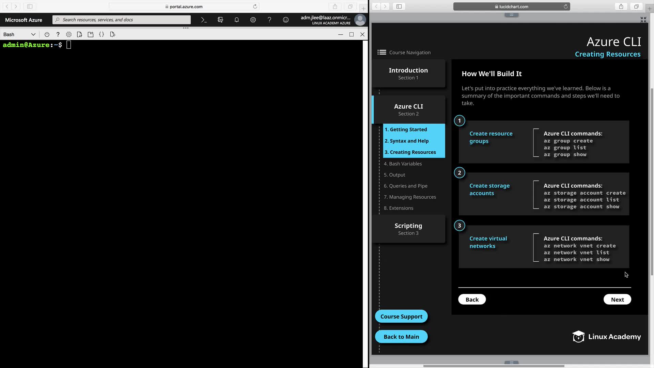654x368 pixels.
Task: Open new session icon in shell toolbar
Action: pos(91,34)
